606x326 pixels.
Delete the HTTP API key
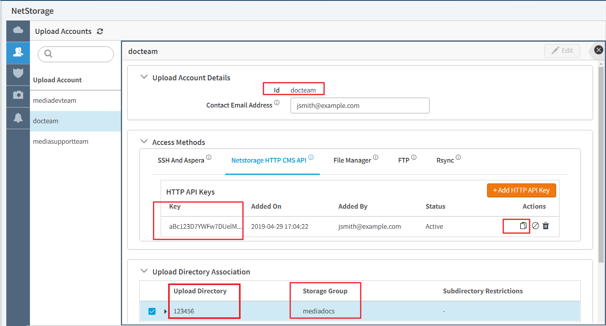tap(546, 226)
